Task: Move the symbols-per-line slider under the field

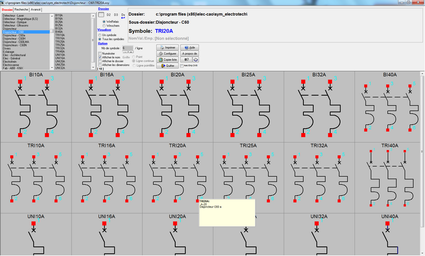Action: [x=127, y=52]
